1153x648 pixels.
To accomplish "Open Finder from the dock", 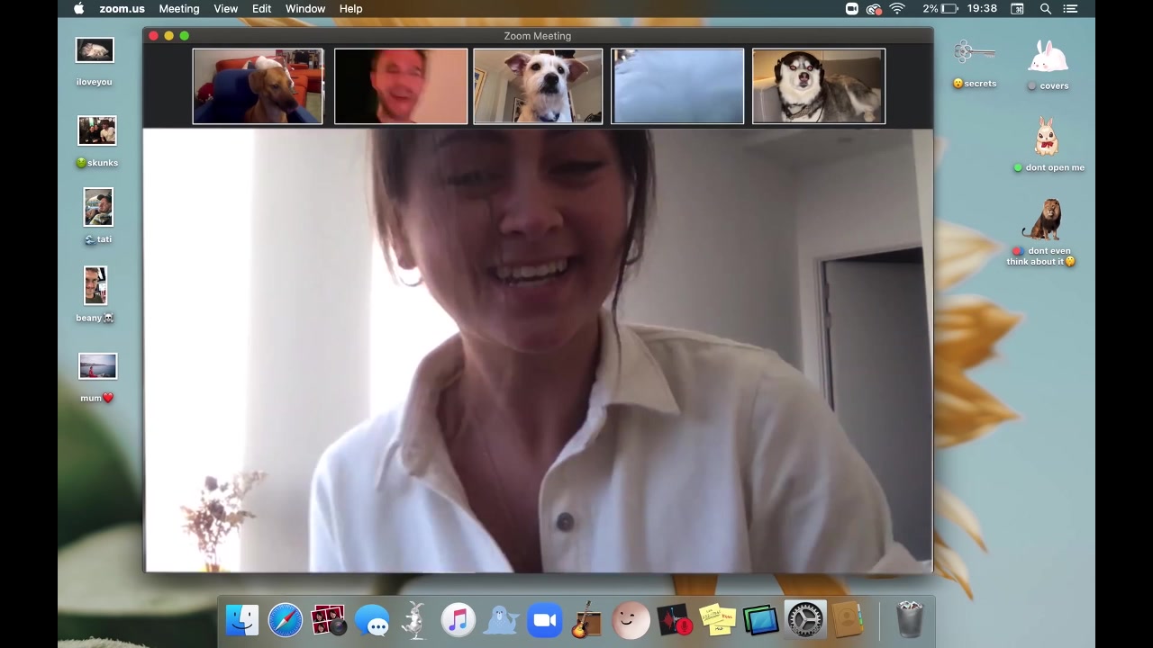I will [242, 620].
